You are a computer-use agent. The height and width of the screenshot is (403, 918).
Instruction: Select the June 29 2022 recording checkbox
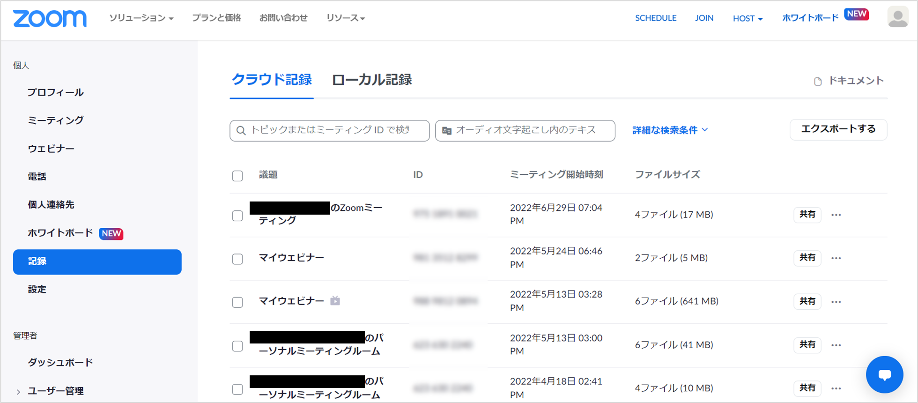[x=237, y=216]
